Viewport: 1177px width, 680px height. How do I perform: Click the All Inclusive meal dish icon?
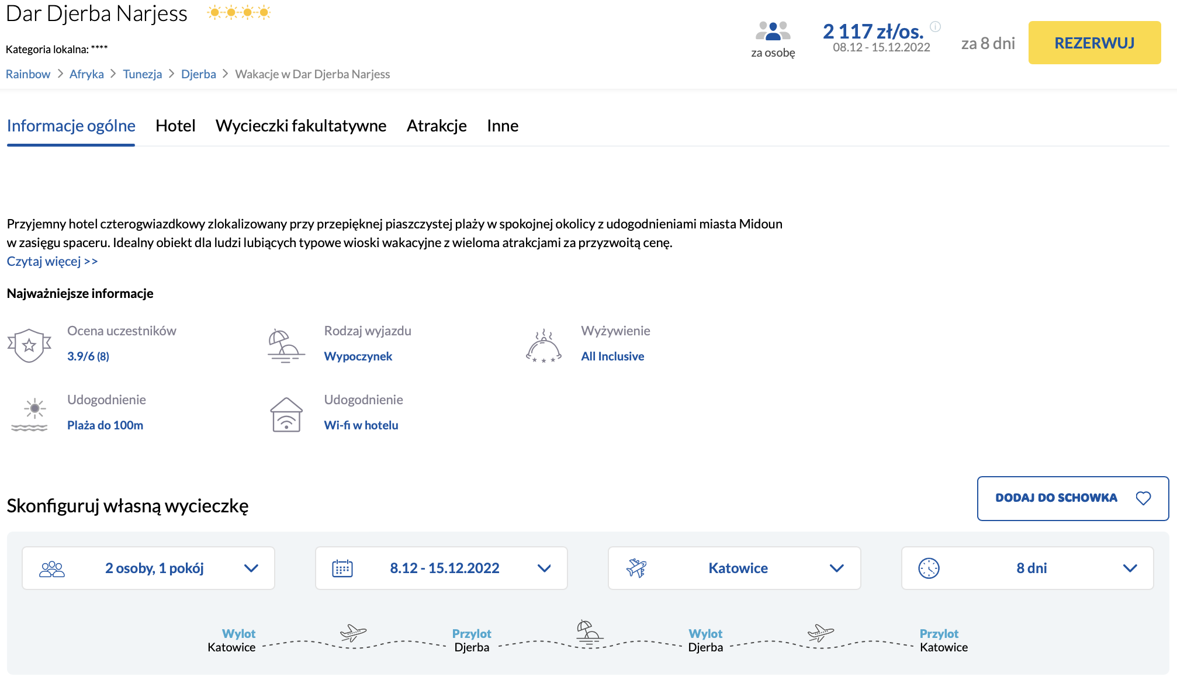544,346
